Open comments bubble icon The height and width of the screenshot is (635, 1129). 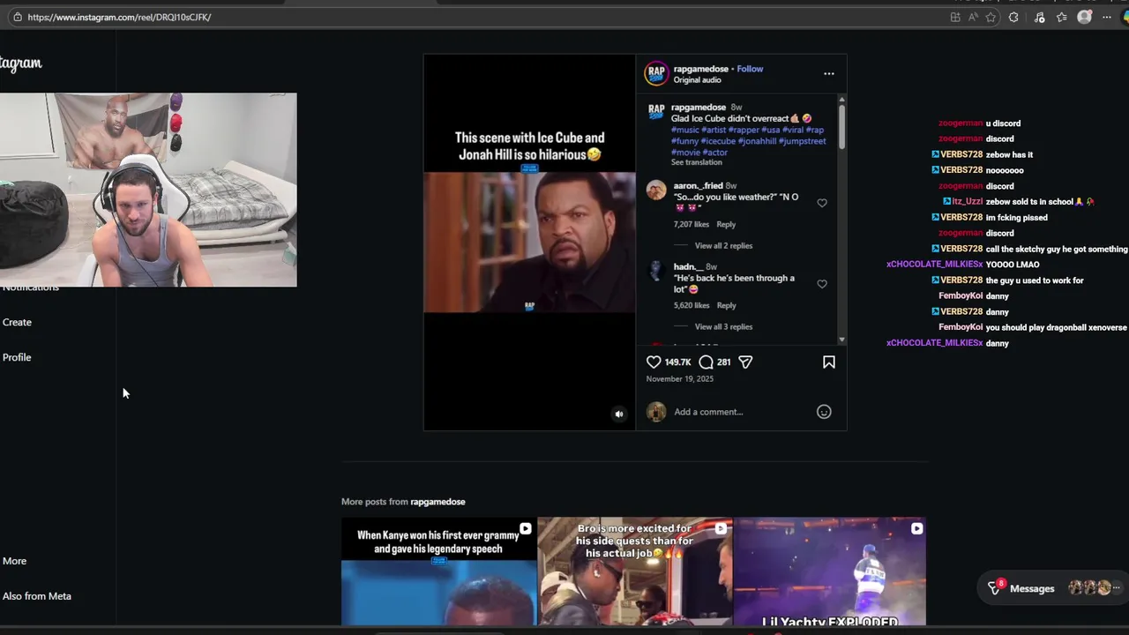click(x=706, y=362)
